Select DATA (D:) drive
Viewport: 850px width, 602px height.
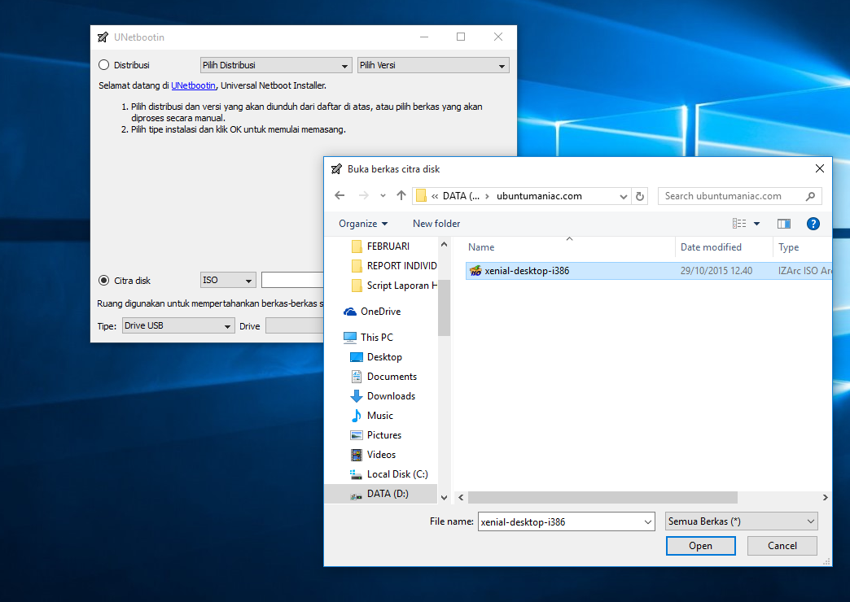pos(380,493)
